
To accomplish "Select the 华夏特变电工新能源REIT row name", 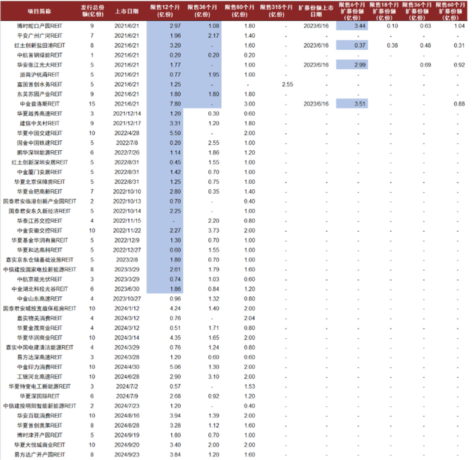I will [x=39, y=387].
